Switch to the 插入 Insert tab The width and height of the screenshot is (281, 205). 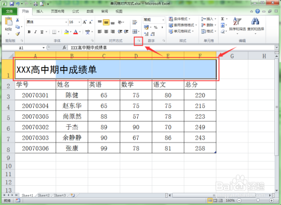point(39,11)
